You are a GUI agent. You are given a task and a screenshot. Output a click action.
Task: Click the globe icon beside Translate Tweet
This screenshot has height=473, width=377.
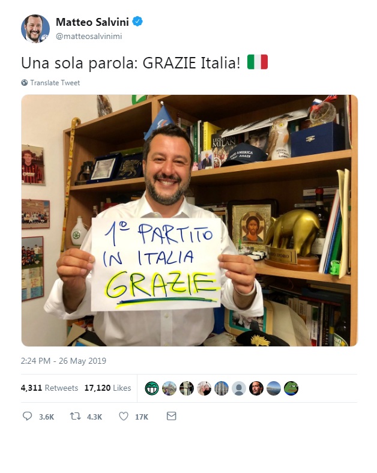coord(25,83)
